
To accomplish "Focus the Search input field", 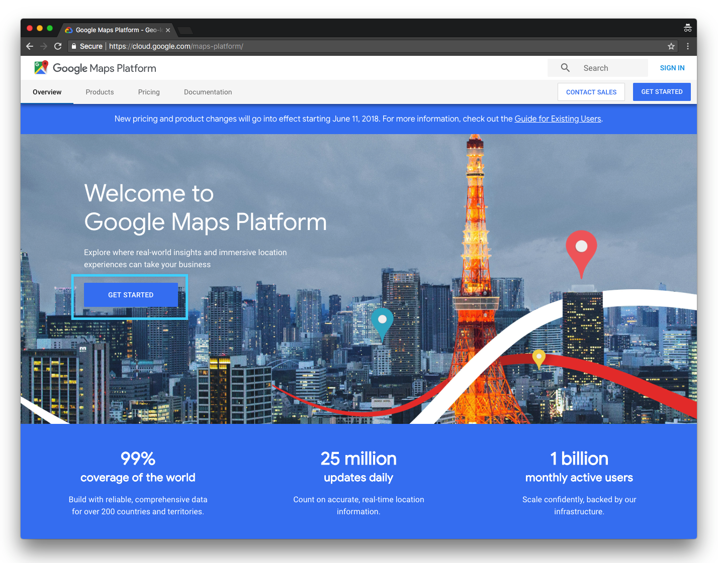I will coord(598,68).
